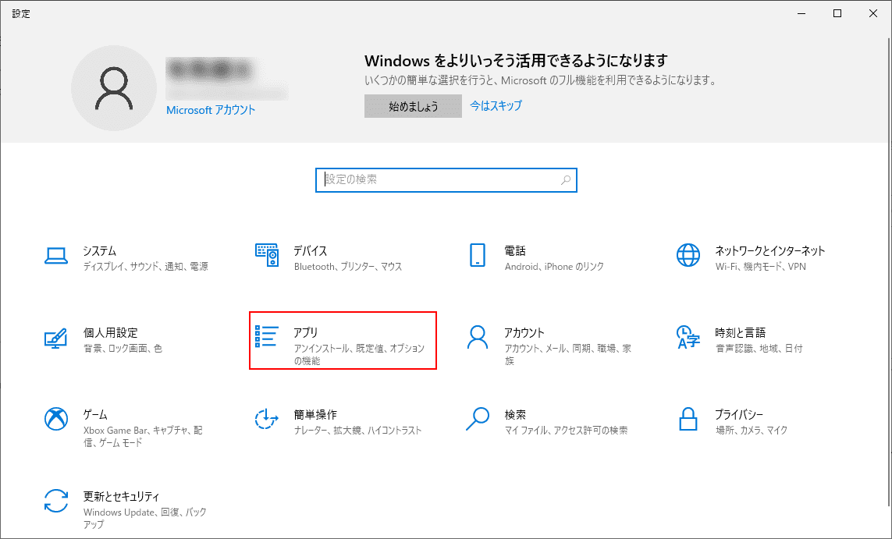892x539 pixels.
Task: Select the 電話 category title
Action: pyautogui.click(x=515, y=250)
